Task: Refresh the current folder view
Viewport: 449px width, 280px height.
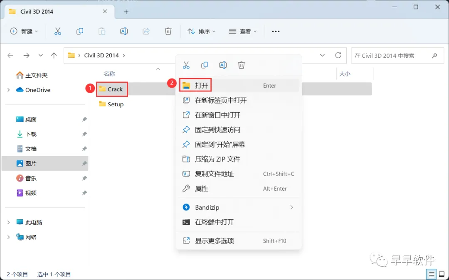Action: point(338,55)
